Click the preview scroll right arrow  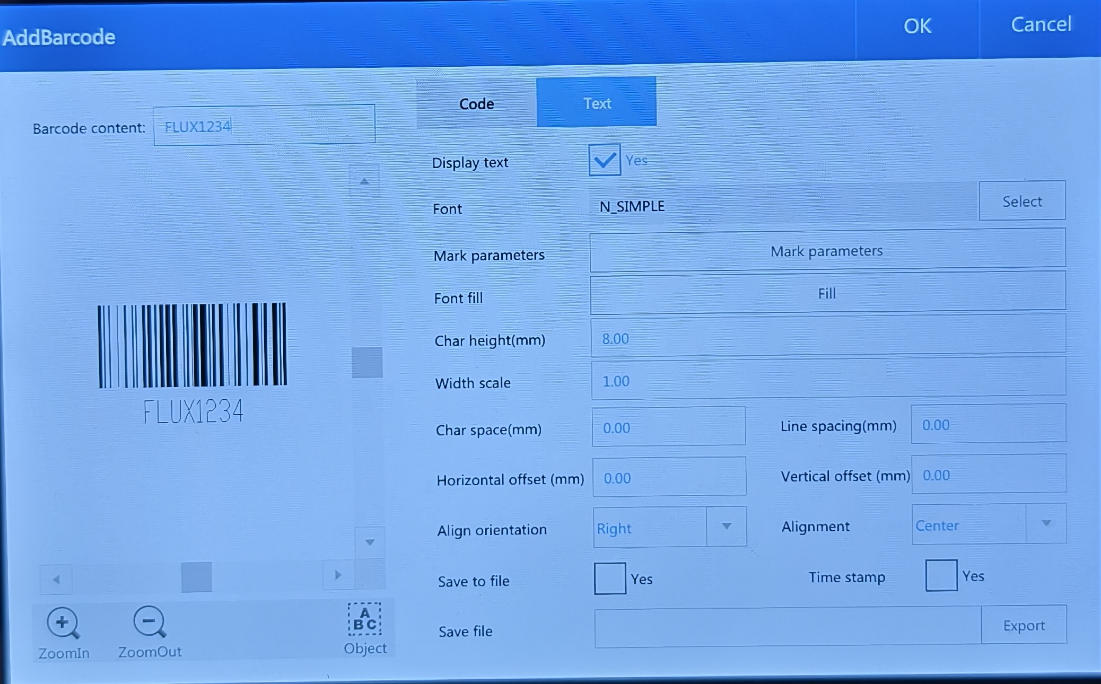tap(338, 575)
